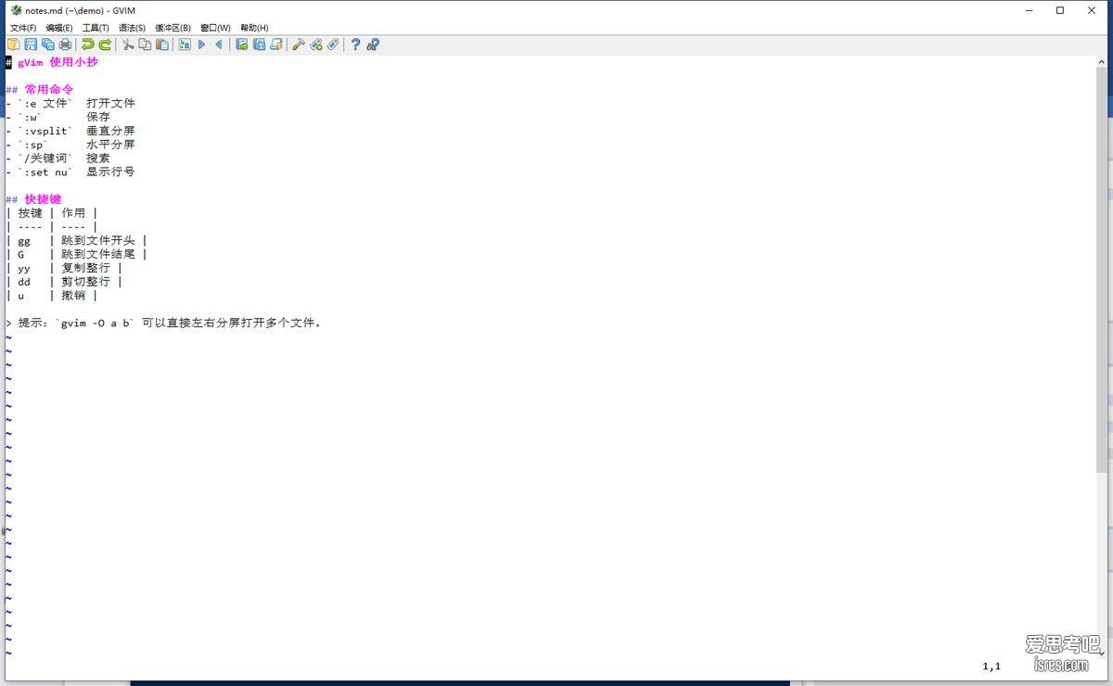Jump to tag under cursor icon
The width and height of the screenshot is (1113, 686).
coord(333,44)
